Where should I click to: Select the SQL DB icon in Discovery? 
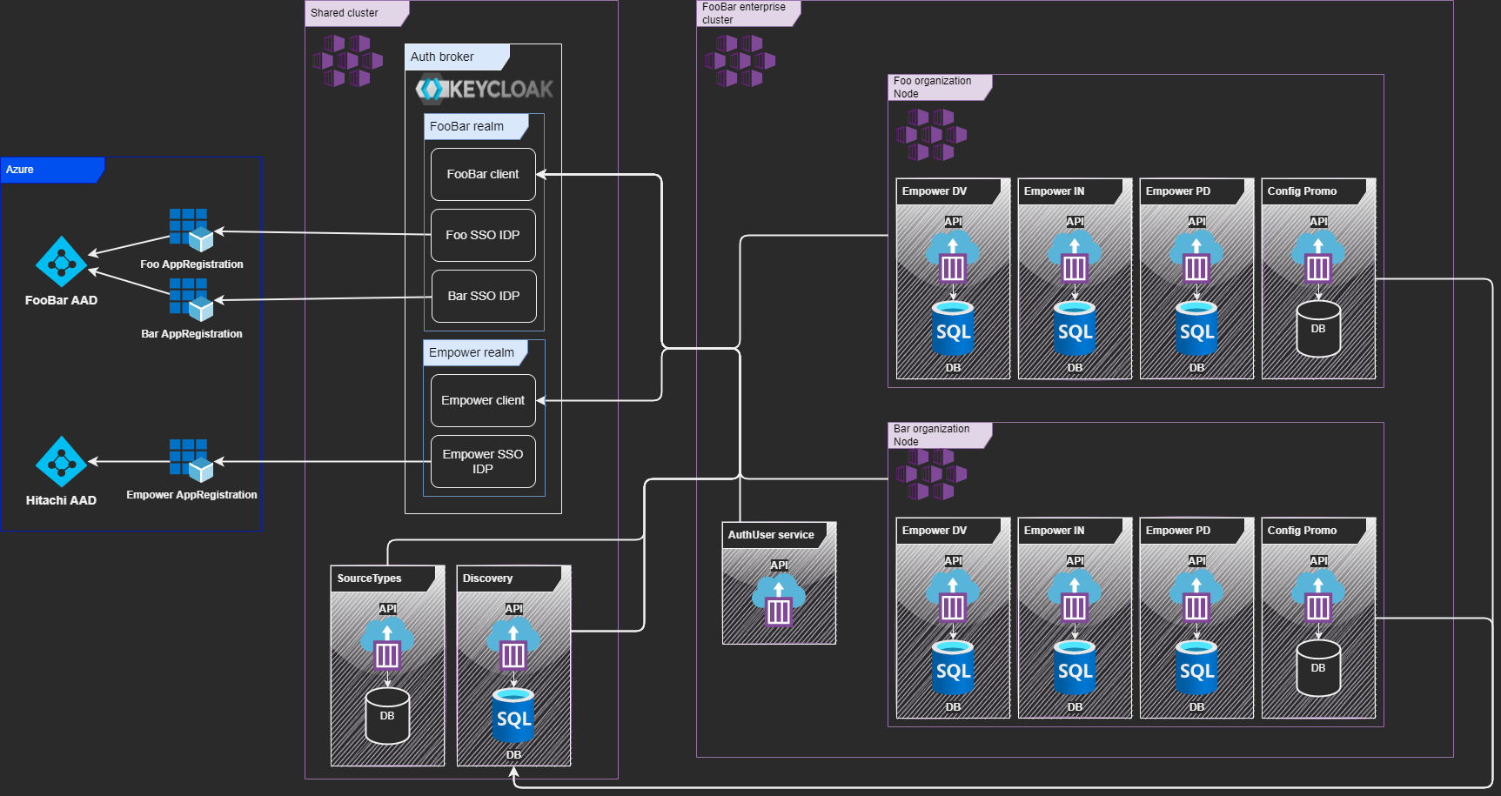(x=513, y=715)
